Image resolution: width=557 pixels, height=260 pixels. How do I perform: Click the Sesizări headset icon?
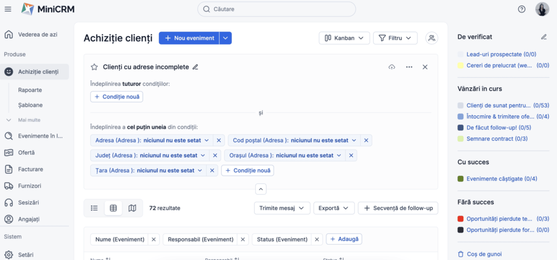click(x=9, y=202)
